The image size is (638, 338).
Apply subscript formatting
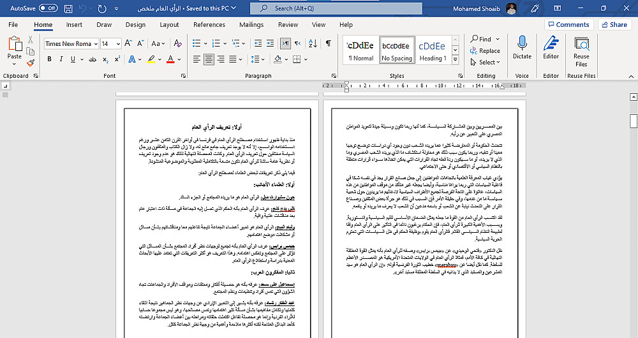pyautogui.click(x=105, y=59)
